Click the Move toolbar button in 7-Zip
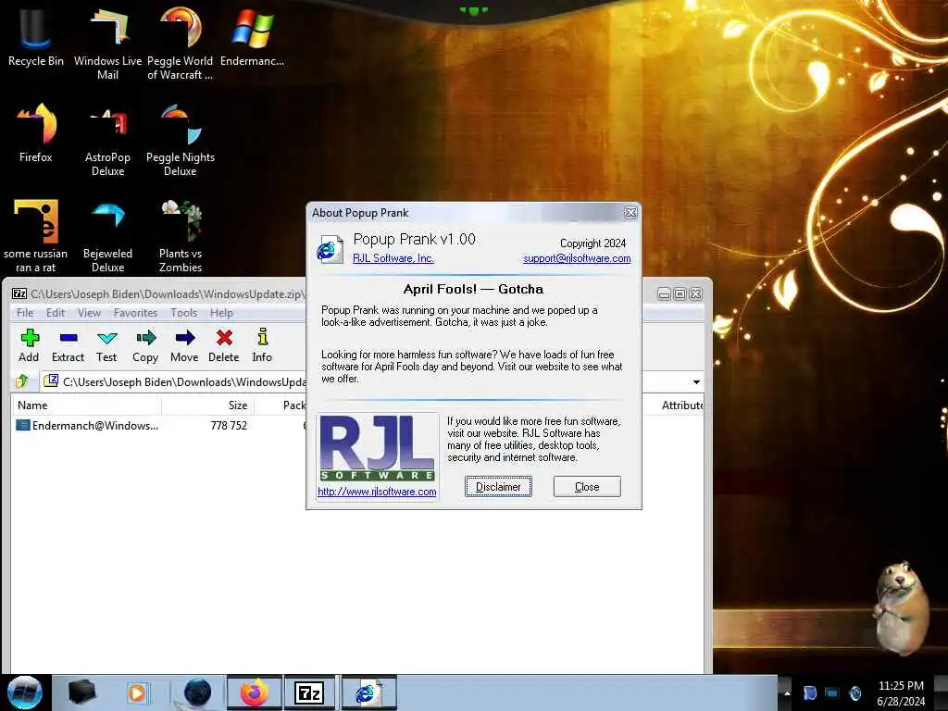948x711 pixels. tap(184, 346)
